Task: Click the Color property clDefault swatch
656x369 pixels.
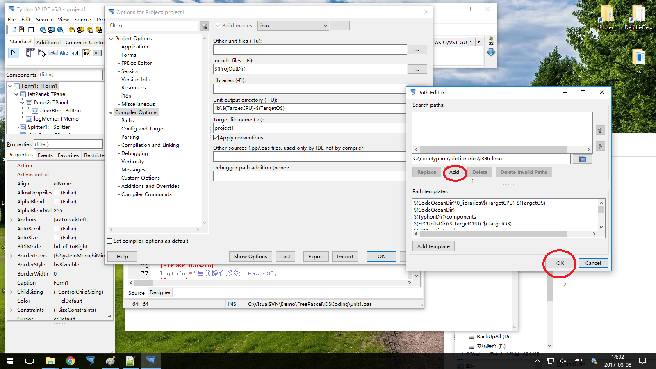Action: click(x=57, y=301)
